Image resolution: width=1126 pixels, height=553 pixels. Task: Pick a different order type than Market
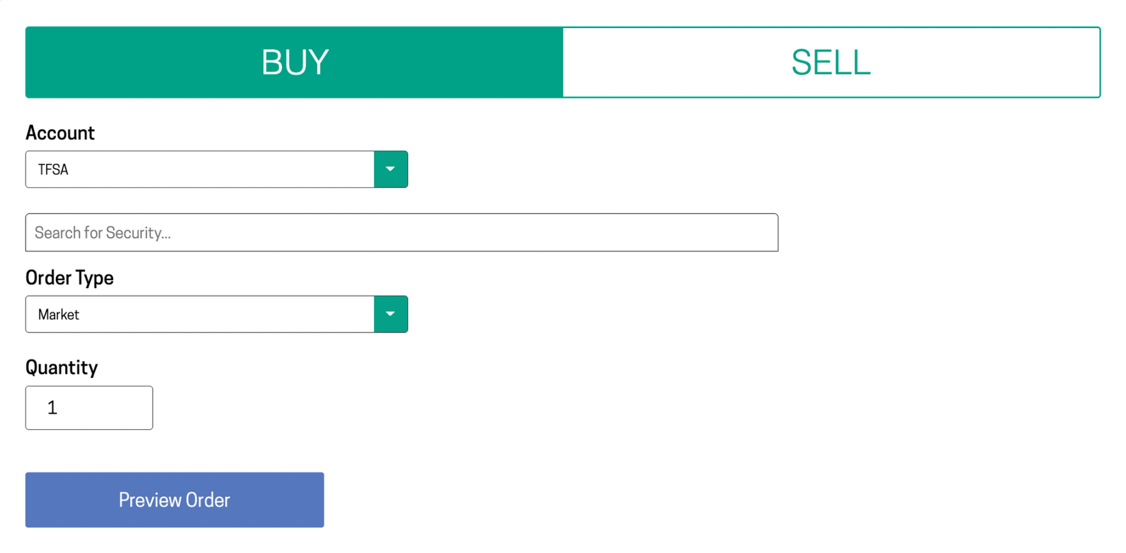[x=390, y=314]
